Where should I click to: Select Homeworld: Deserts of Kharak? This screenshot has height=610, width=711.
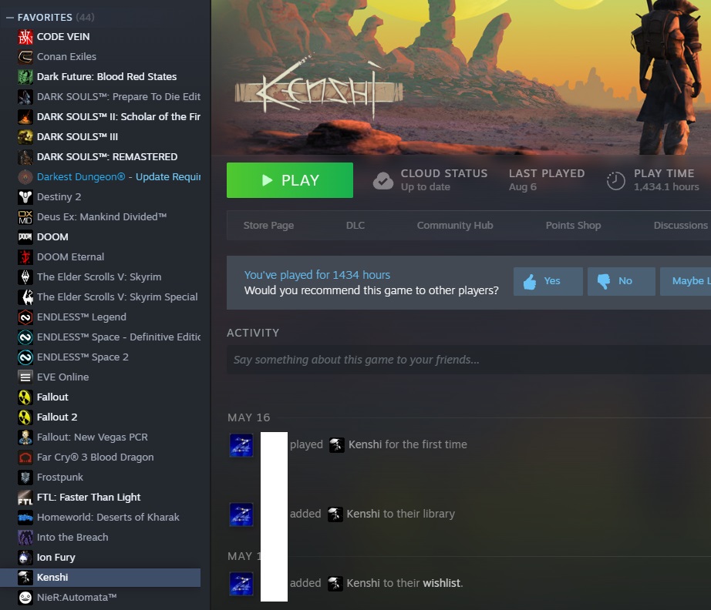click(x=100, y=517)
